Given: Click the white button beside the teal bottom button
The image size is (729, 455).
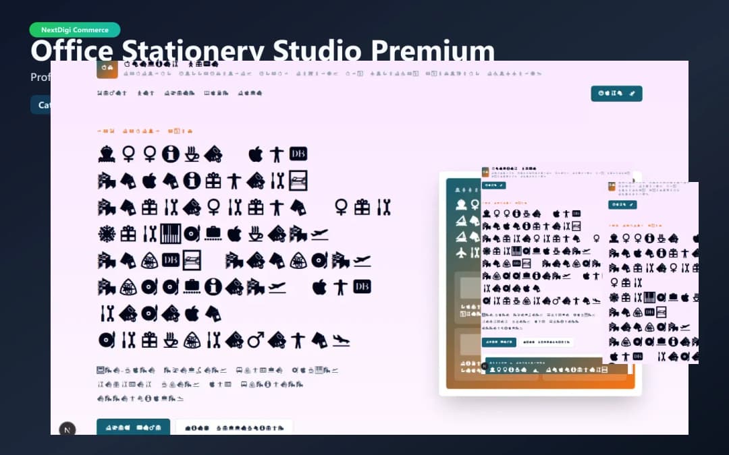Looking at the screenshot, I should [x=234, y=427].
